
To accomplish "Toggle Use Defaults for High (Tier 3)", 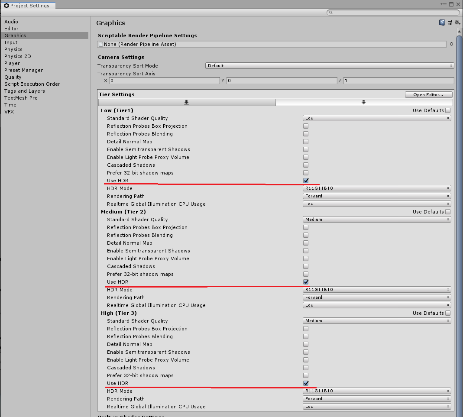I will [448, 313].
